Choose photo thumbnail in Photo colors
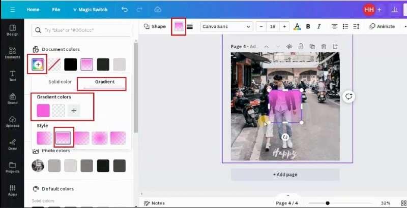 (38, 165)
